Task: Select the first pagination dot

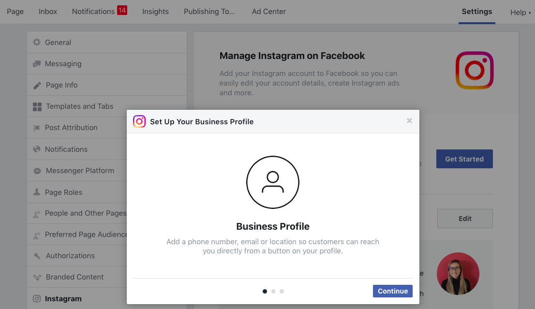Action: [x=265, y=291]
